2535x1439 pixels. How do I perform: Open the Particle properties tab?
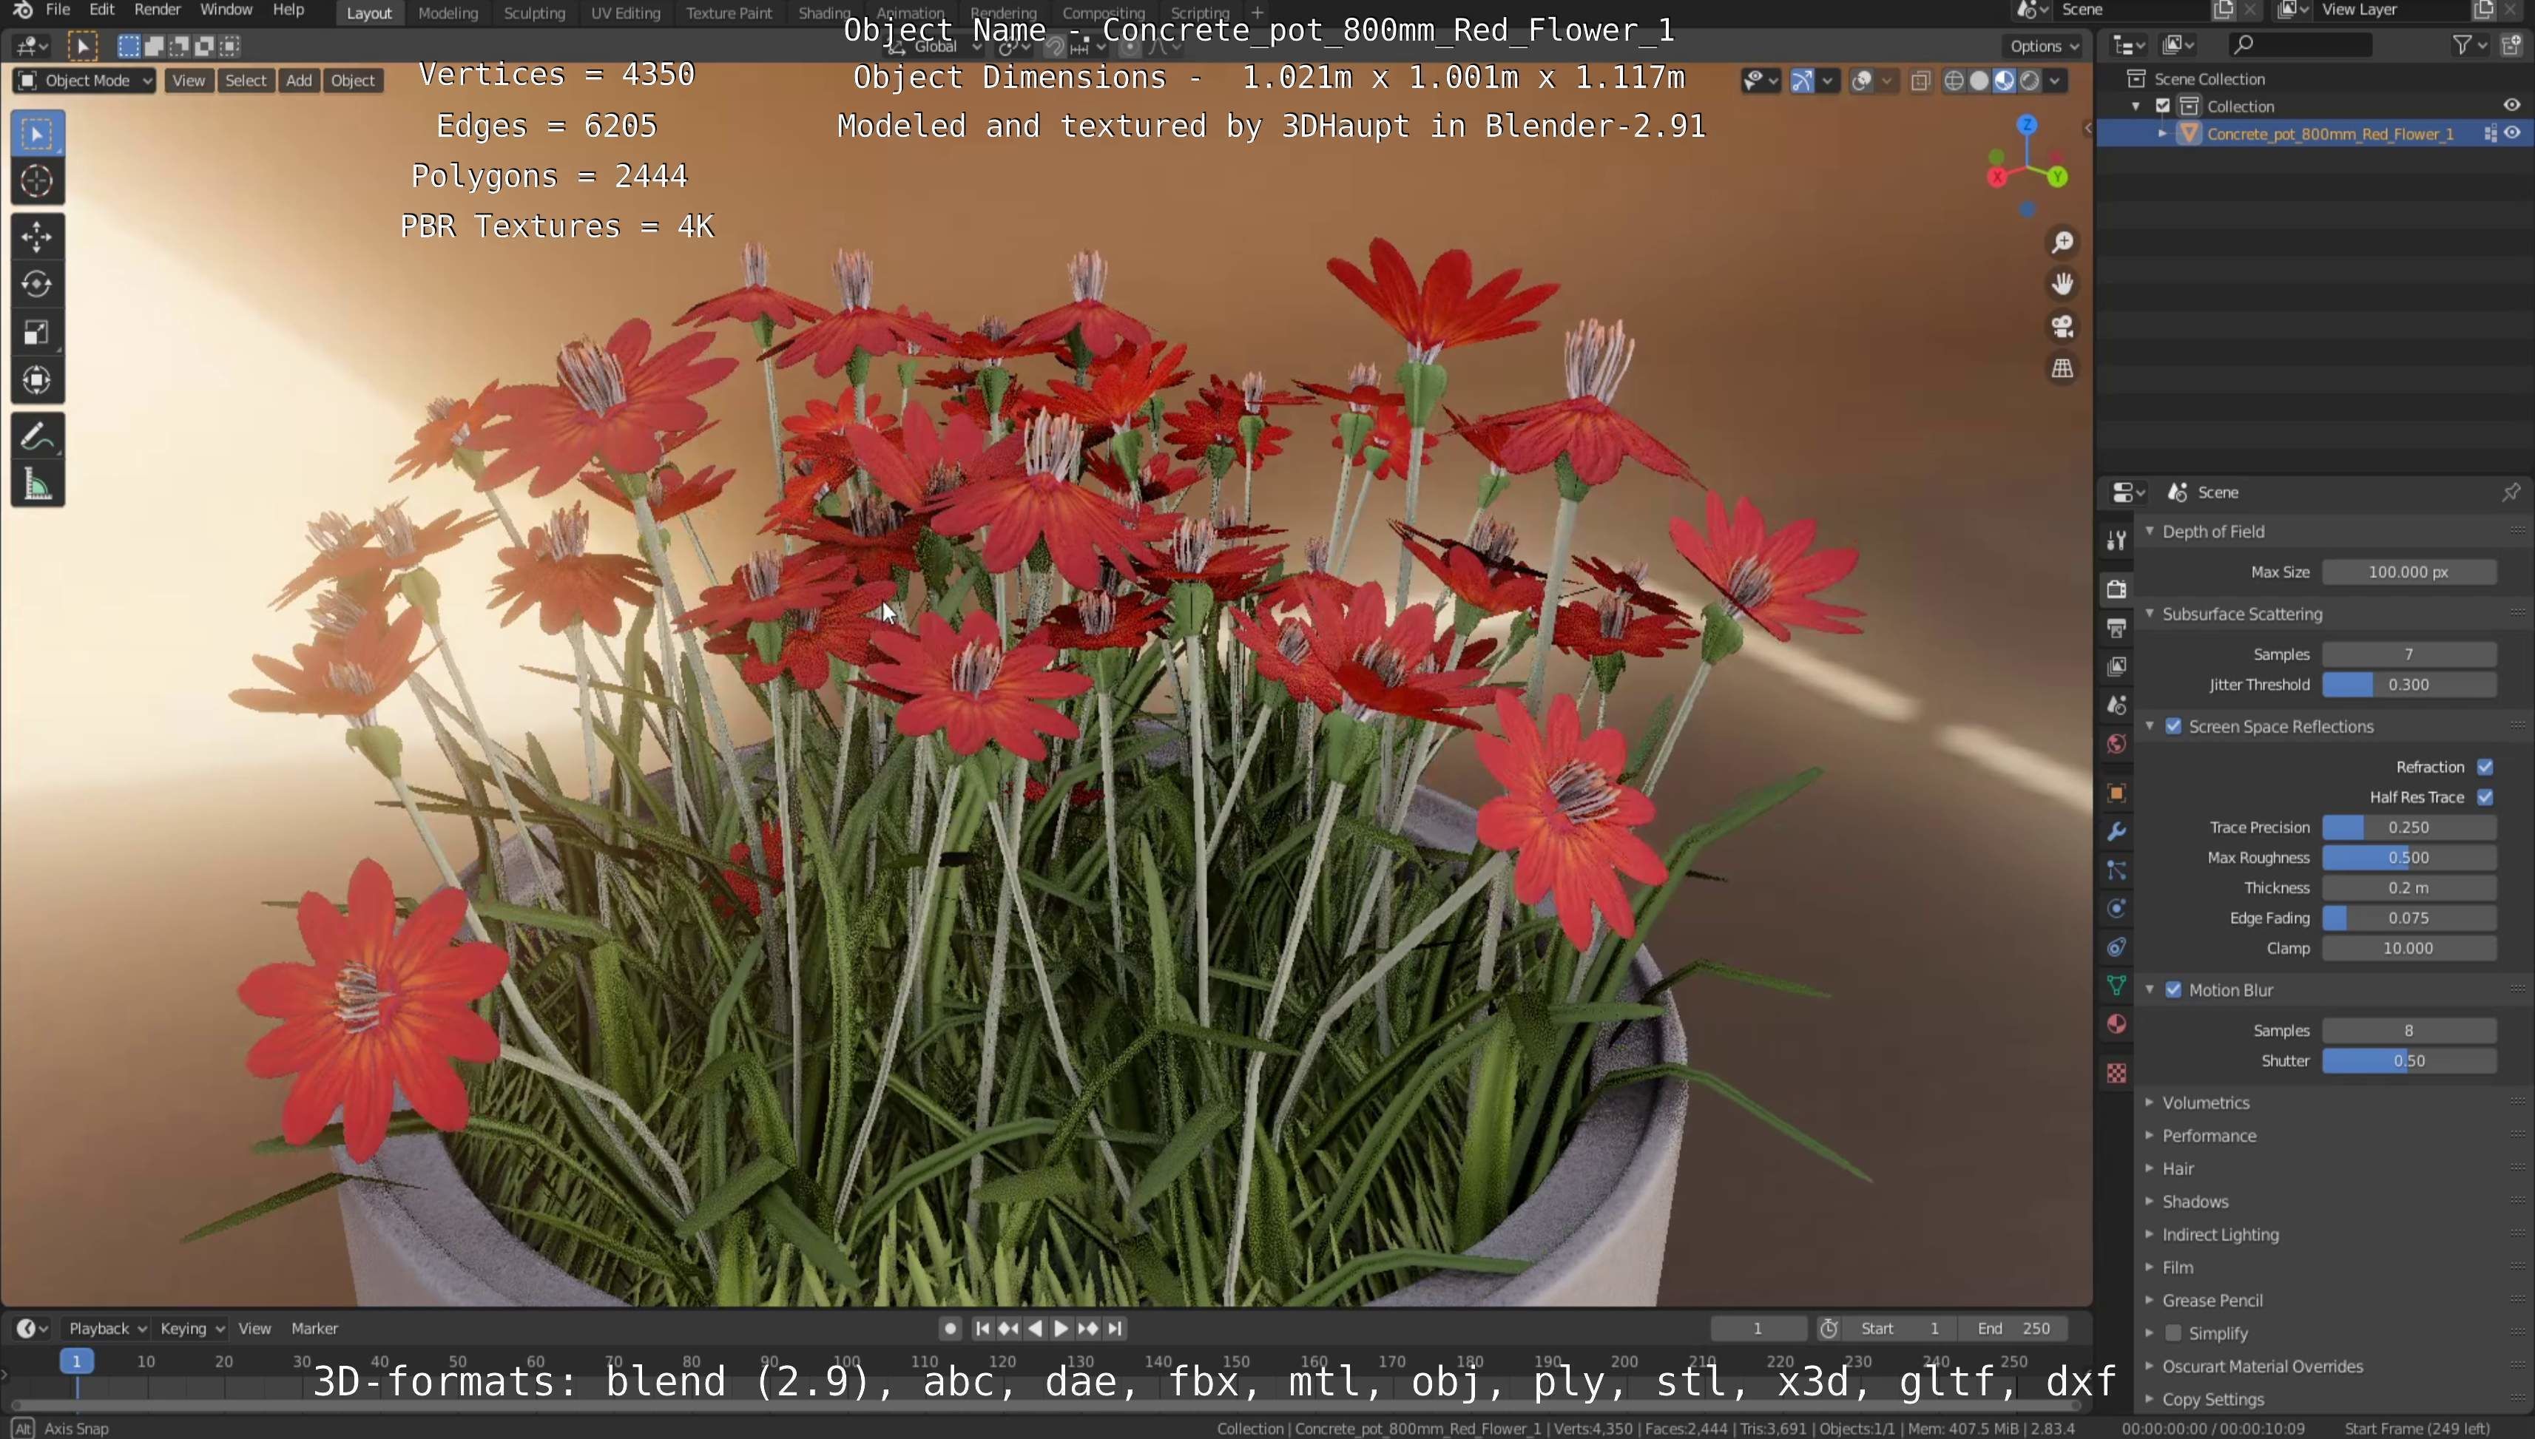tap(2116, 870)
